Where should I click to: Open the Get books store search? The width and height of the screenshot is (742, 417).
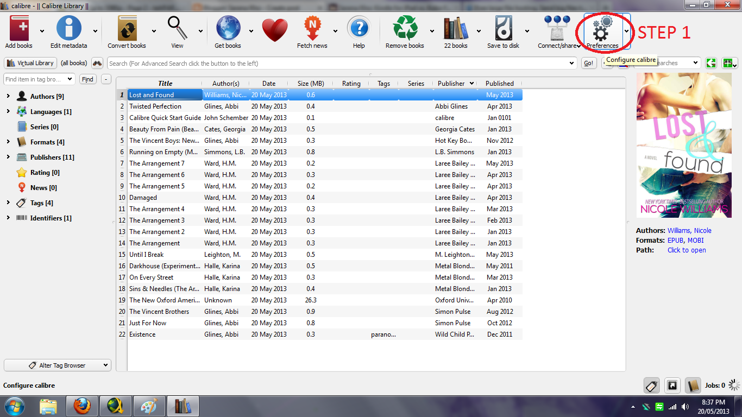point(228,28)
